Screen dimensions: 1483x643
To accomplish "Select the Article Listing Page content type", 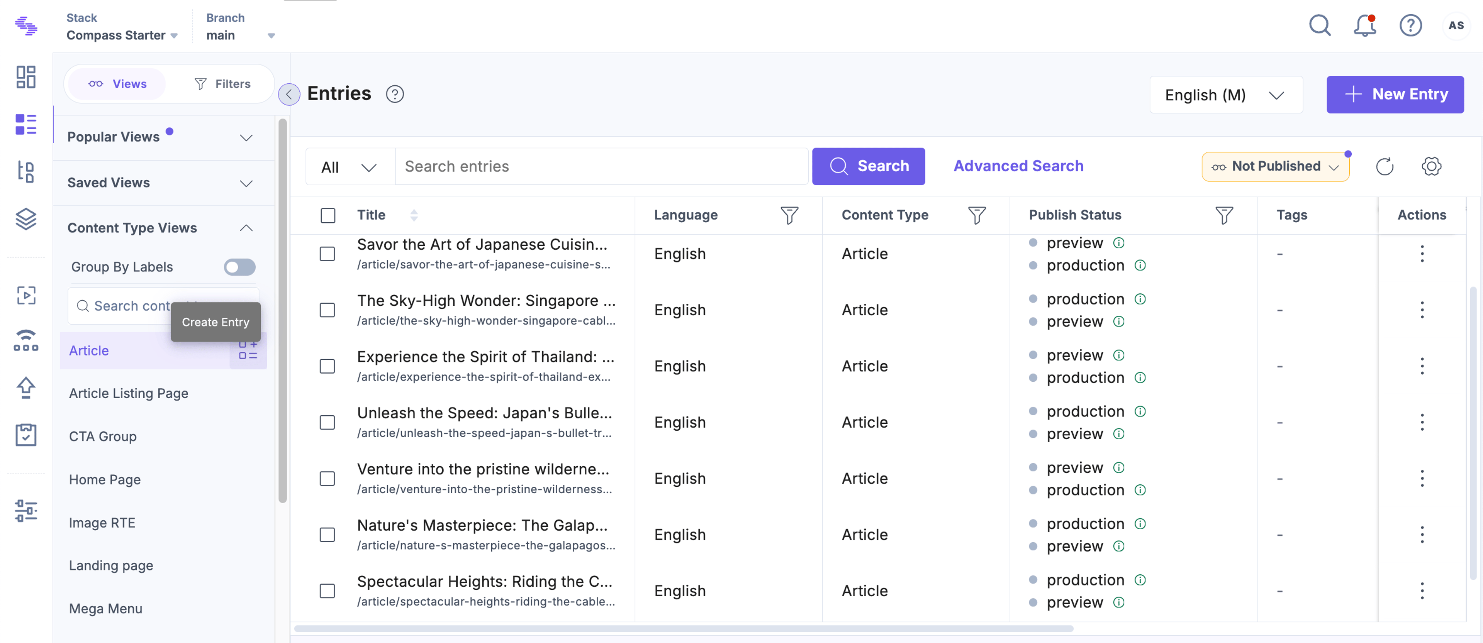I will pyautogui.click(x=128, y=393).
